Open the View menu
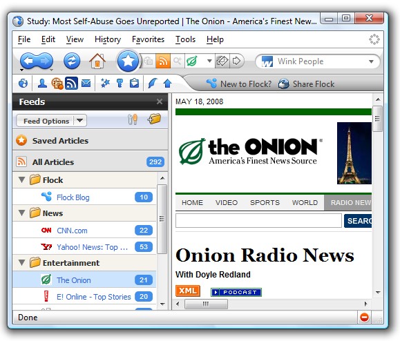Image resolution: width=400 pixels, height=341 pixels. [75, 39]
